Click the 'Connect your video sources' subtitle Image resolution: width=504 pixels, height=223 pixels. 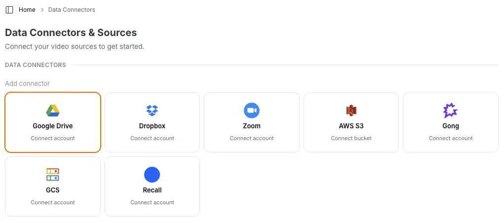[x=75, y=46]
